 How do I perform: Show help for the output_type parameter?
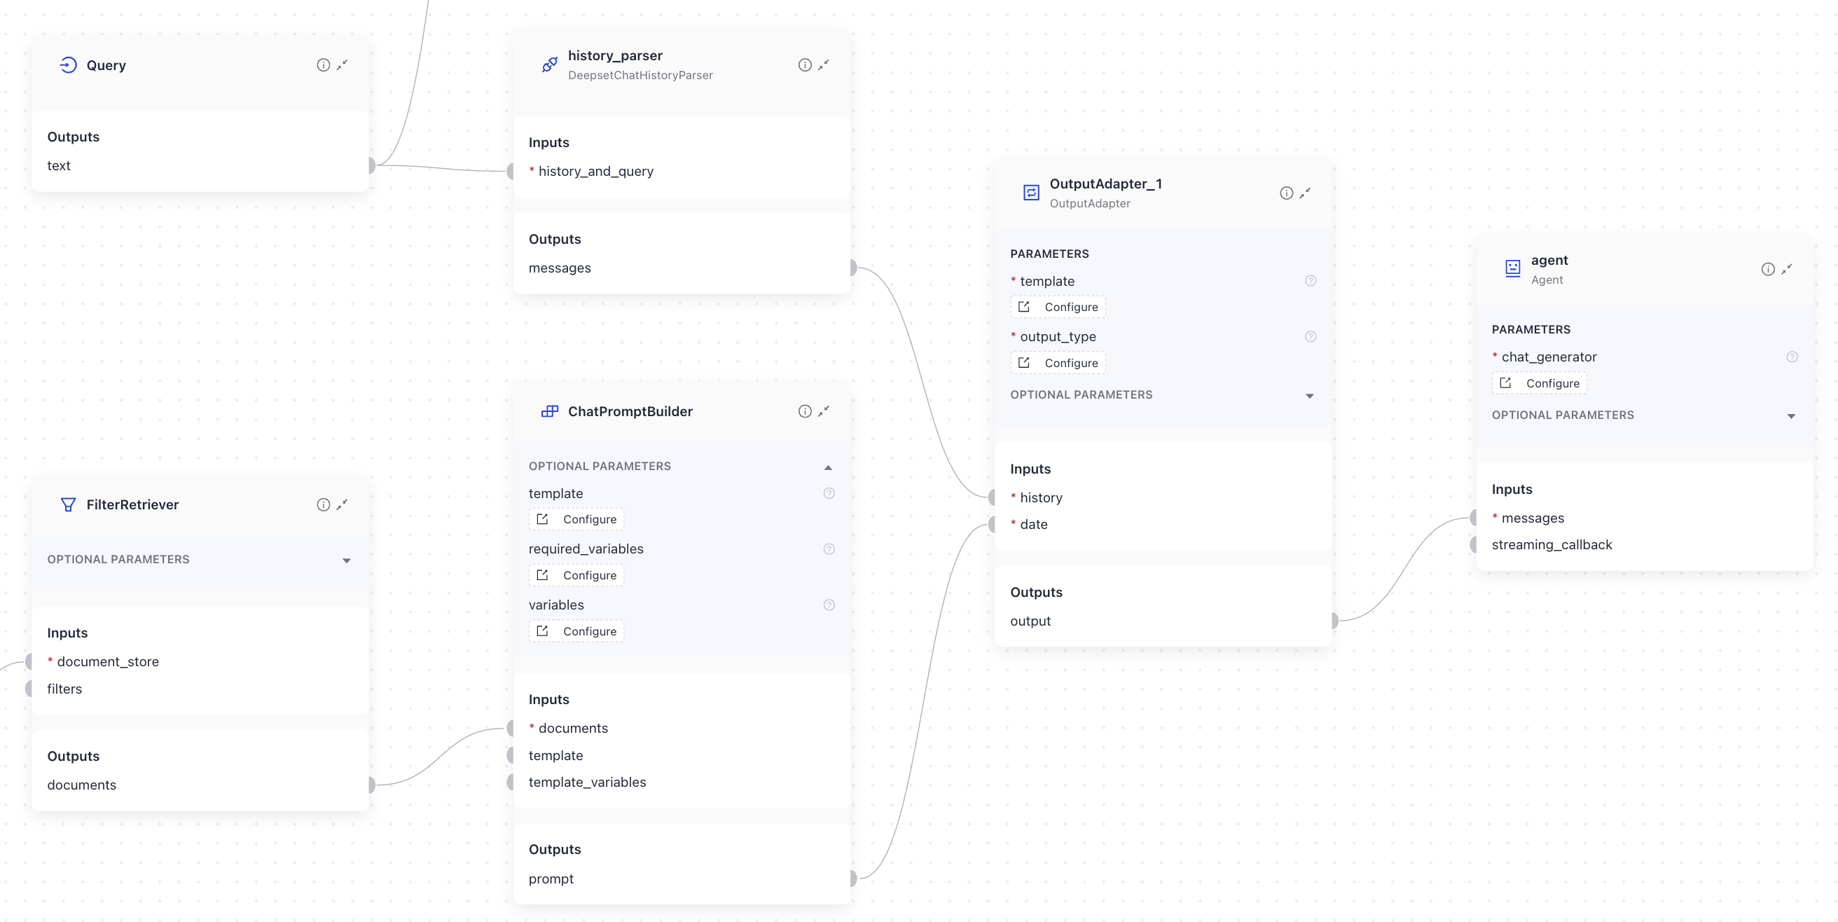[x=1310, y=337]
